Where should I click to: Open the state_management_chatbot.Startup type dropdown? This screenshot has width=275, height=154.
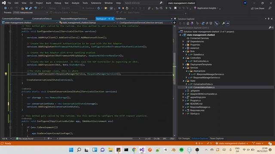[x=87, y=23]
